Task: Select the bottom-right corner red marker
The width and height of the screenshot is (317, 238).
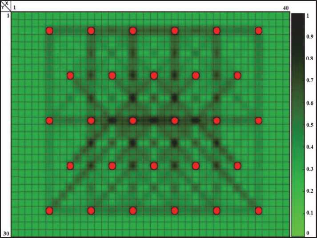Action: click(259, 211)
